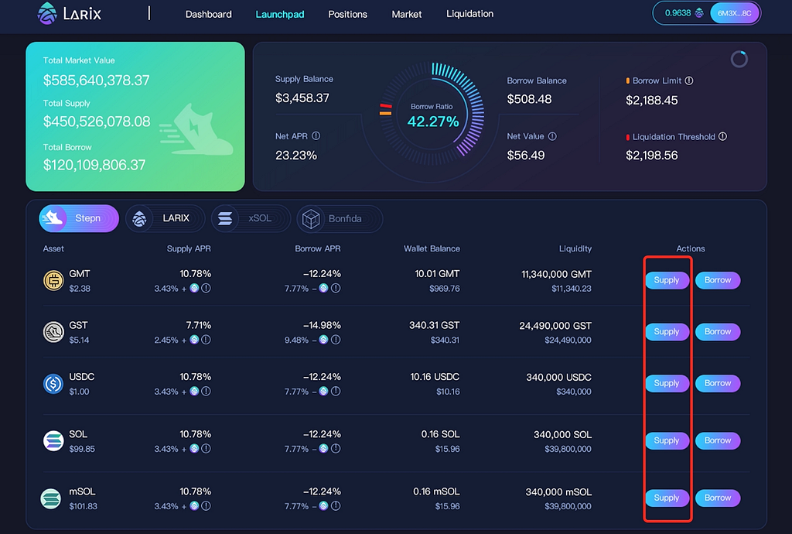Supply GST asset
The height and width of the screenshot is (534, 792).
coord(667,331)
